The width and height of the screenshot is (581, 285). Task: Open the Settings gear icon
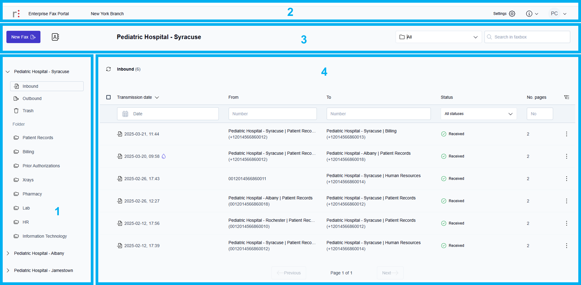pyautogui.click(x=512, y=13)
